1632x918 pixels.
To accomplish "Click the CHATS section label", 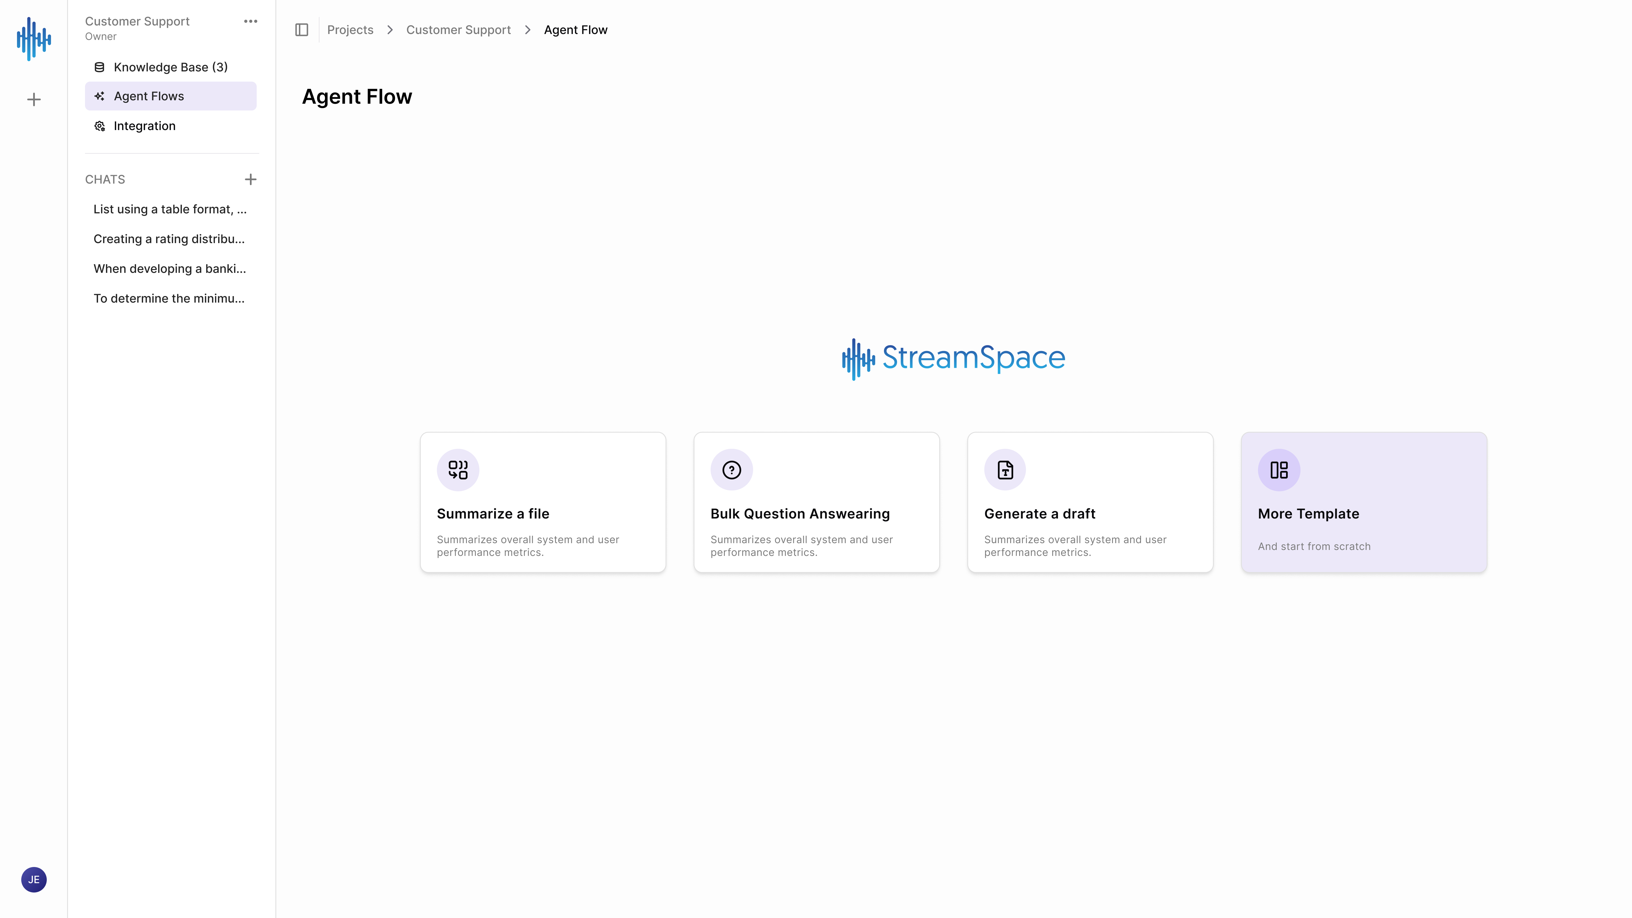I will click(x=105, y=179).
